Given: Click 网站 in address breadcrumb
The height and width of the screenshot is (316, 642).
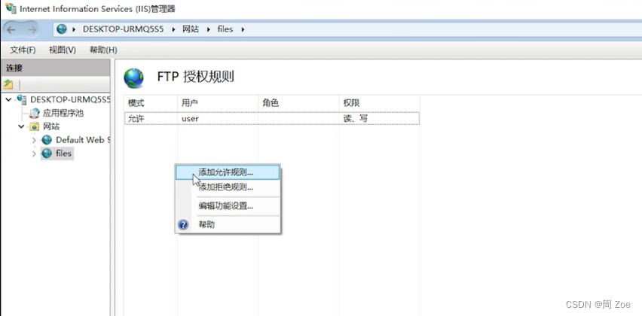Looking at the screenshot, I should coord(191,29).
